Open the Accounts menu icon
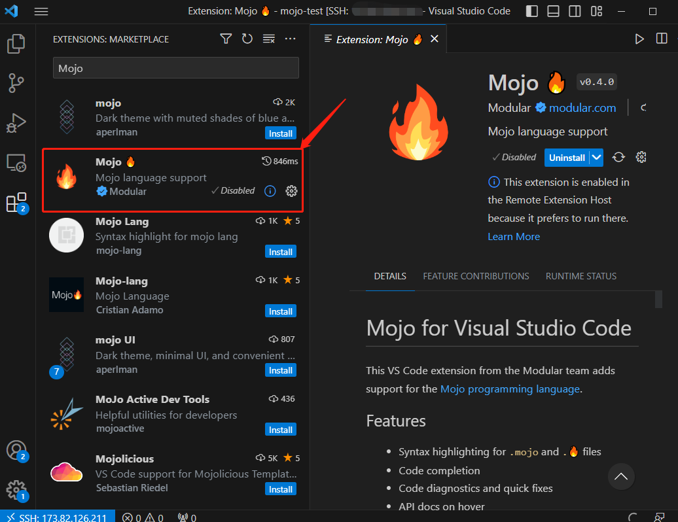 pos(16,450)
